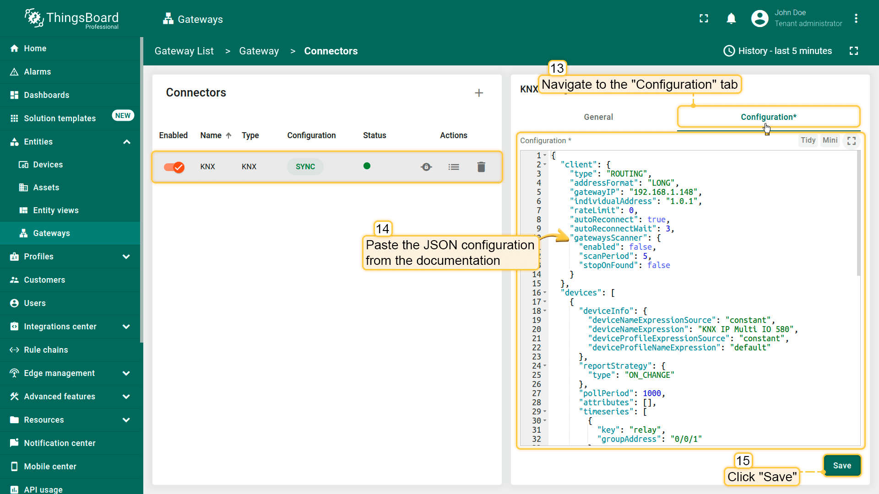Delete the KNX connector

click(481, 167)
